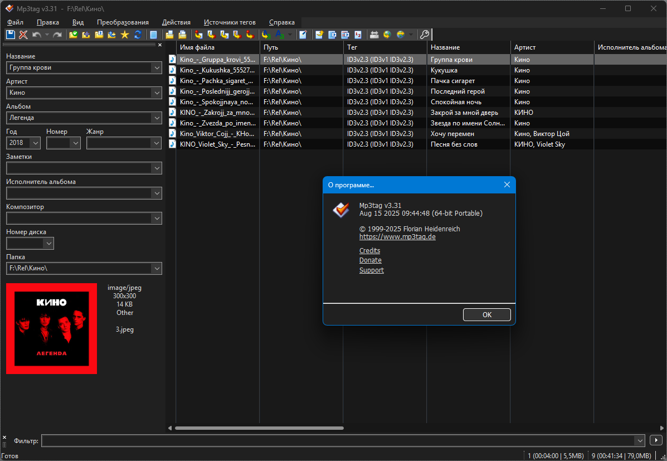Sort by the Тег column header
Viewport: 667px width, 461px height.
385,47
